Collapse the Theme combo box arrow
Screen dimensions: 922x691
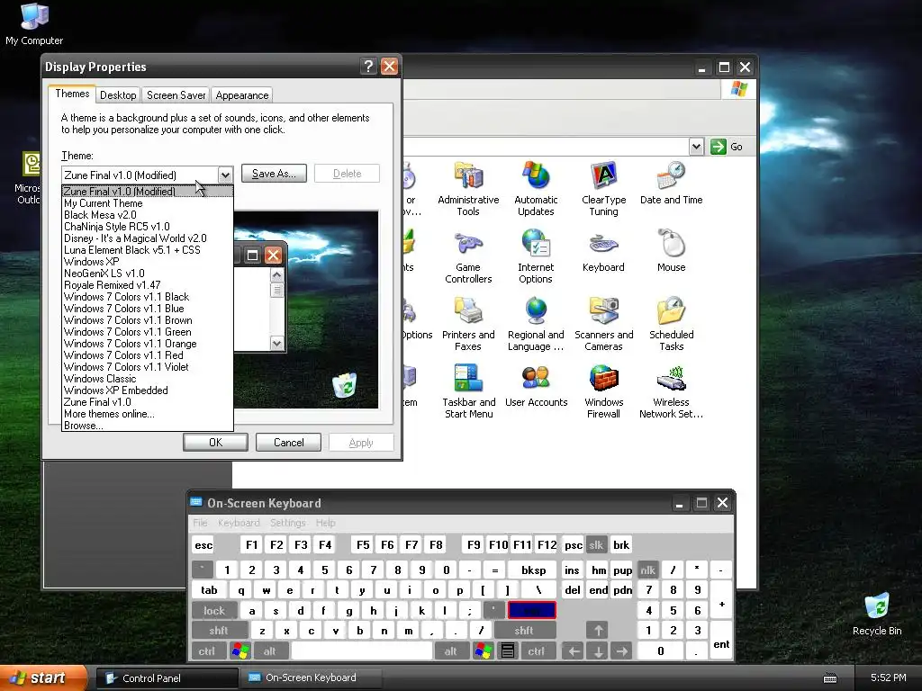click(225, 175)
